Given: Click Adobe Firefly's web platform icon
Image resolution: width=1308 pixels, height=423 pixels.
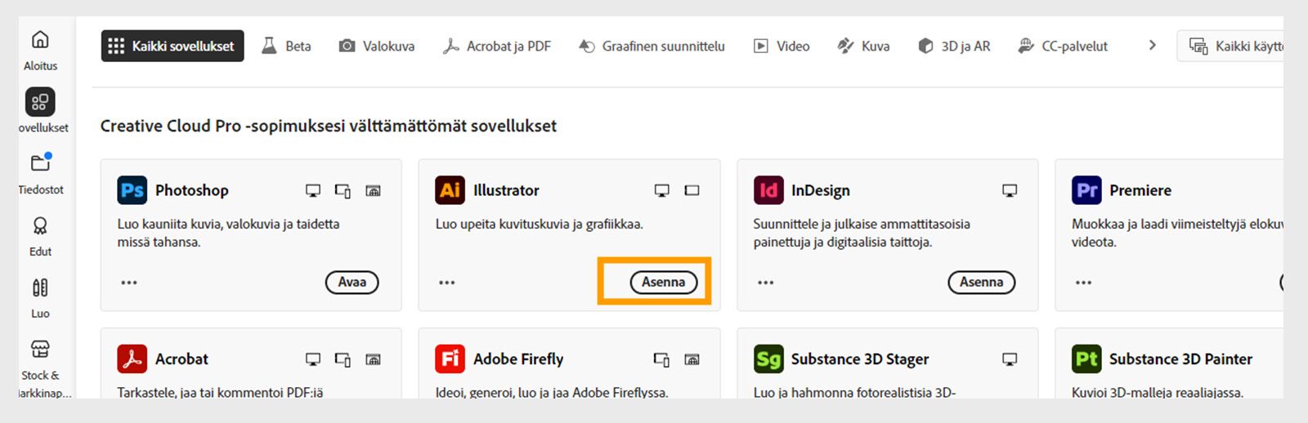Looking at the screenshot, I should [x=692, y=359].
